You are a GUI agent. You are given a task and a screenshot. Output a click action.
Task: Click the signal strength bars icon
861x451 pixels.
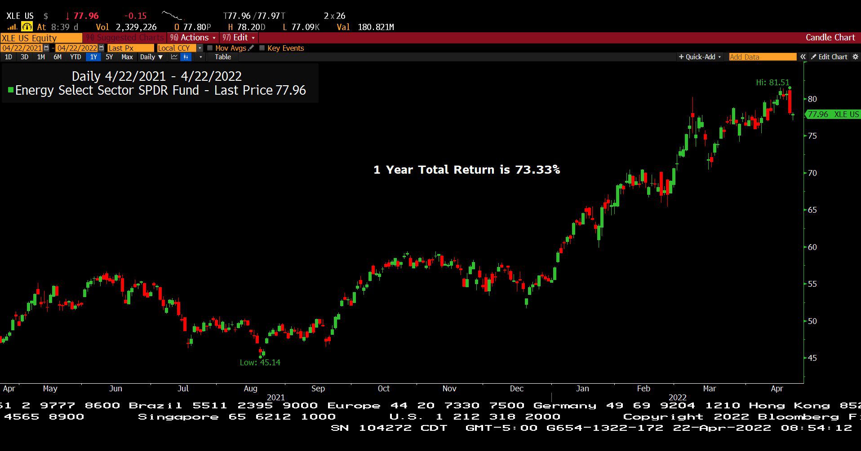point(13,27)
